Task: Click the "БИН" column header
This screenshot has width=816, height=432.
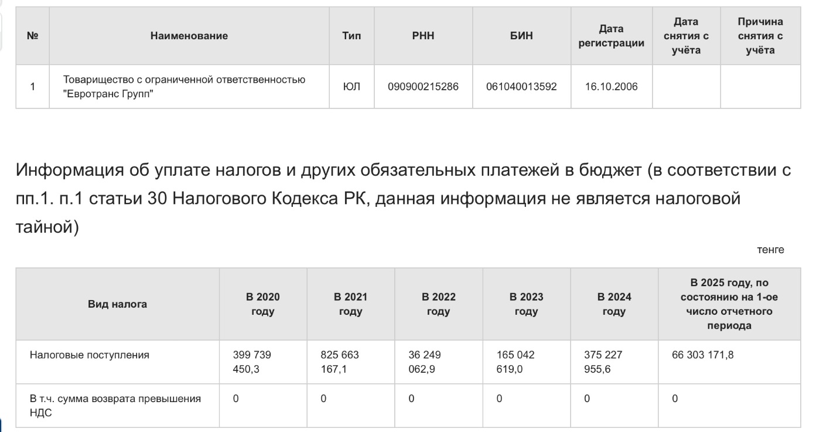Action: pos(521,36)
